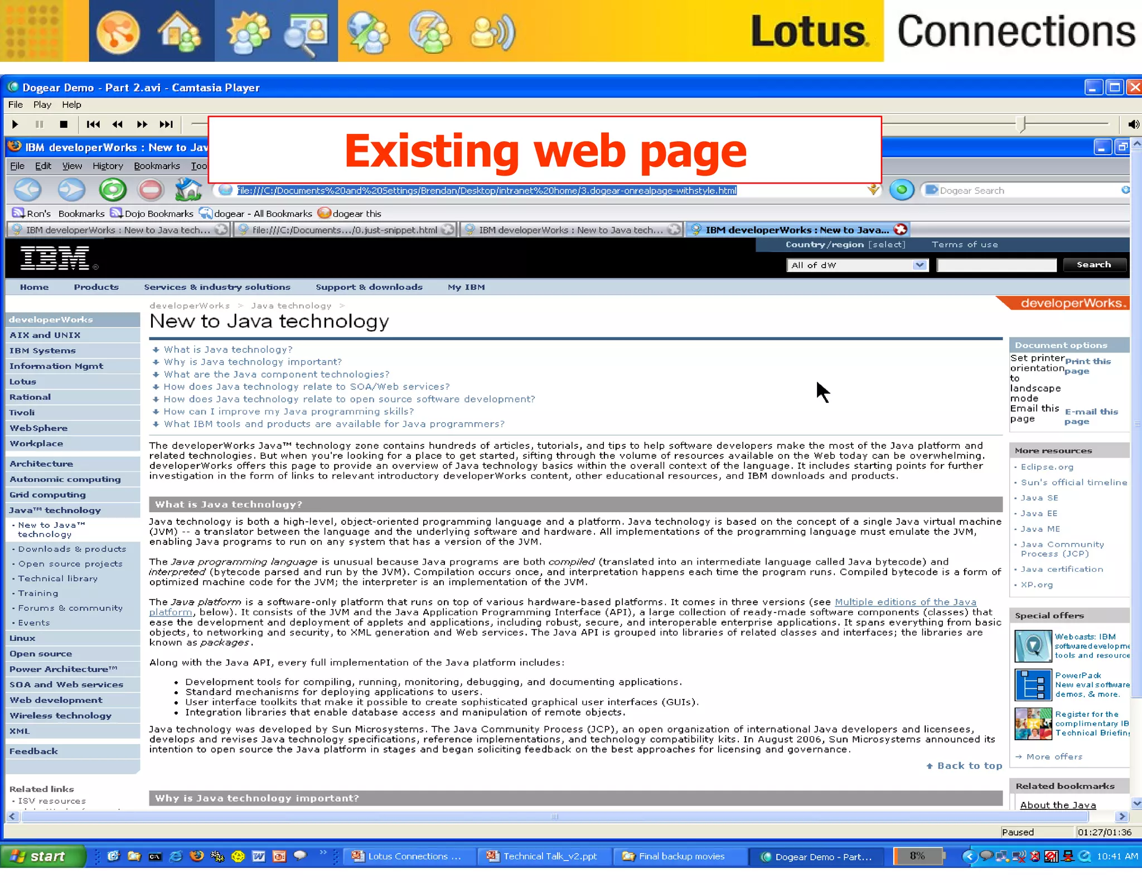Screen dimensions: 1142x883
Task: Open the browser Bookmarks menu
Action: pos(157,166)
